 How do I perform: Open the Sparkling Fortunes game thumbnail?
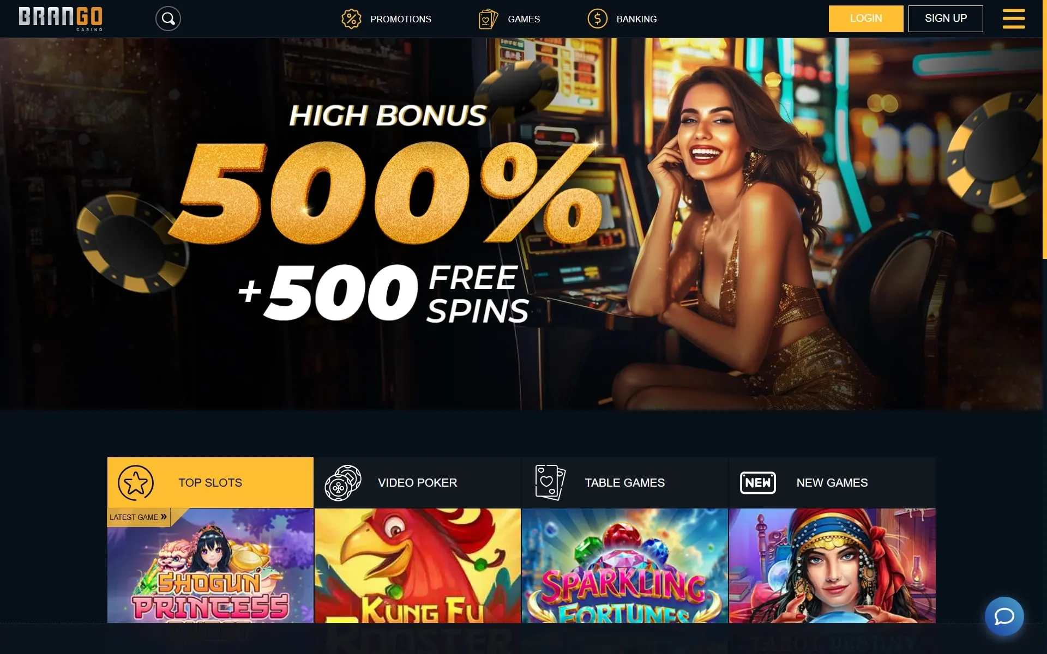625,566
